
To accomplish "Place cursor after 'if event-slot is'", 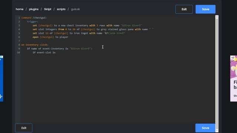I will (x=56, y=52).
